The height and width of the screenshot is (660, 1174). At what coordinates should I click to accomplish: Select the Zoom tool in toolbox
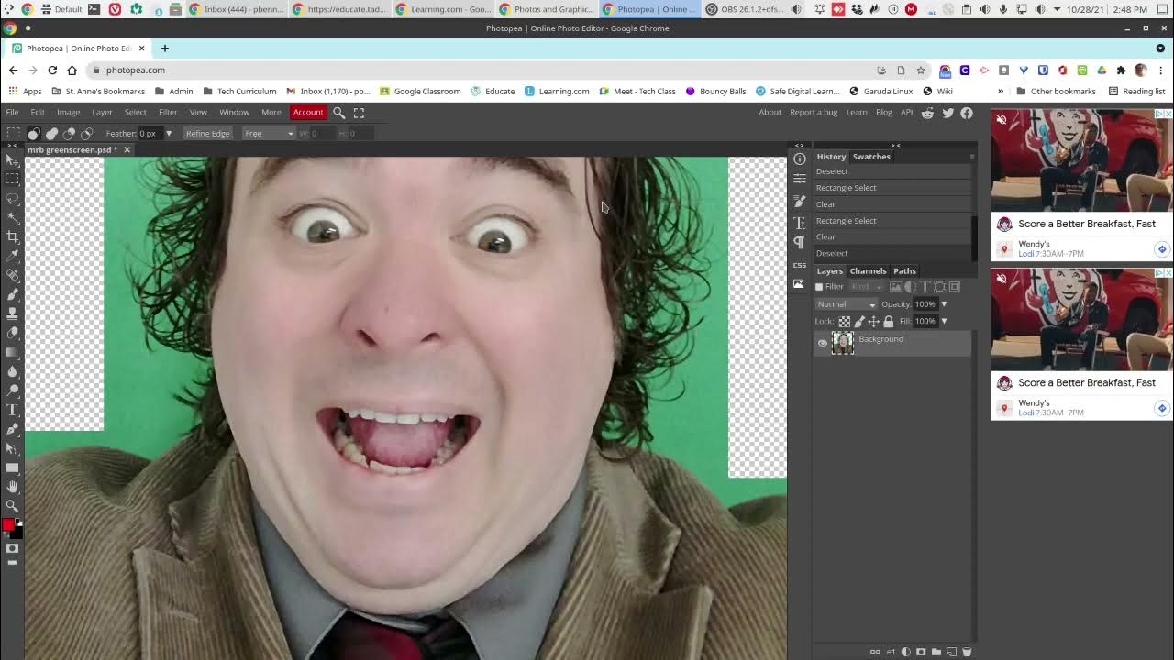[13, 506]
